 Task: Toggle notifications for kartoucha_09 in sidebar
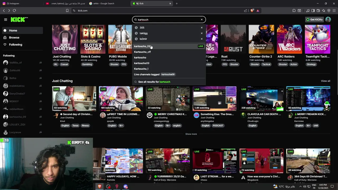click(x=40, y=117)
